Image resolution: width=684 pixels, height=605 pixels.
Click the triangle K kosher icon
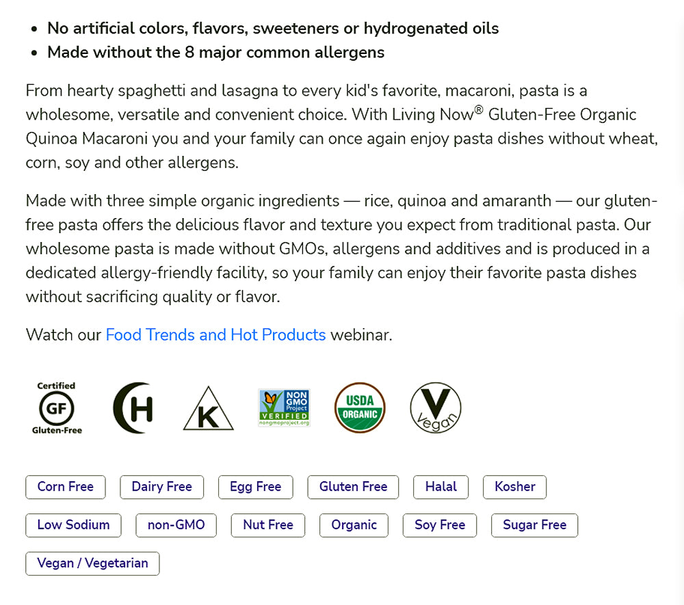click(x=208, y=409)
